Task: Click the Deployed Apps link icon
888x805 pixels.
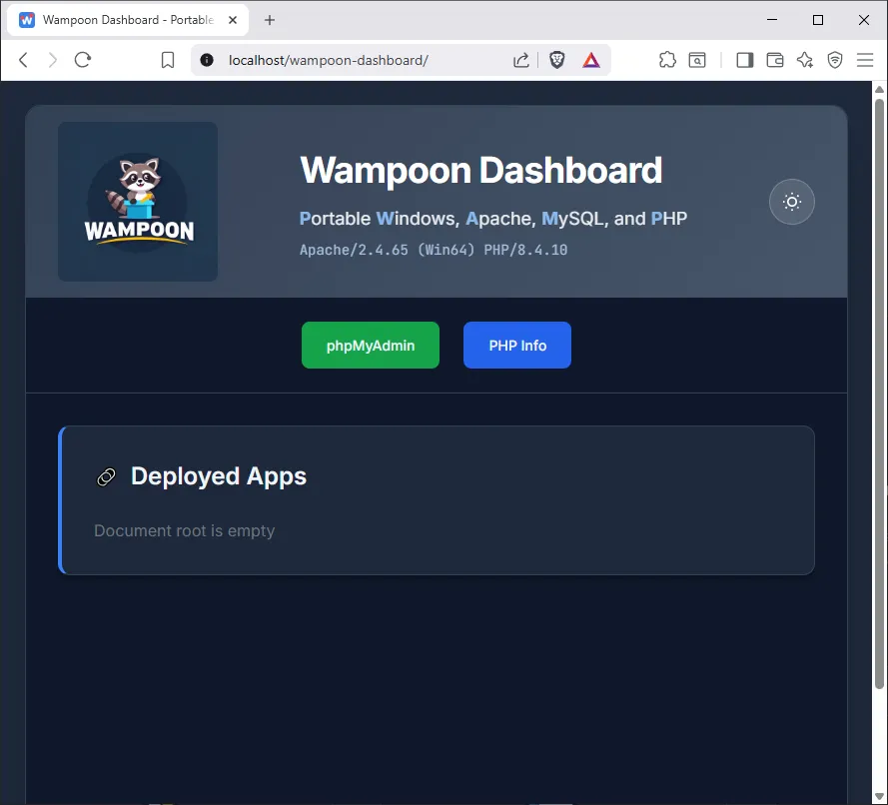Action: [107, 477]
